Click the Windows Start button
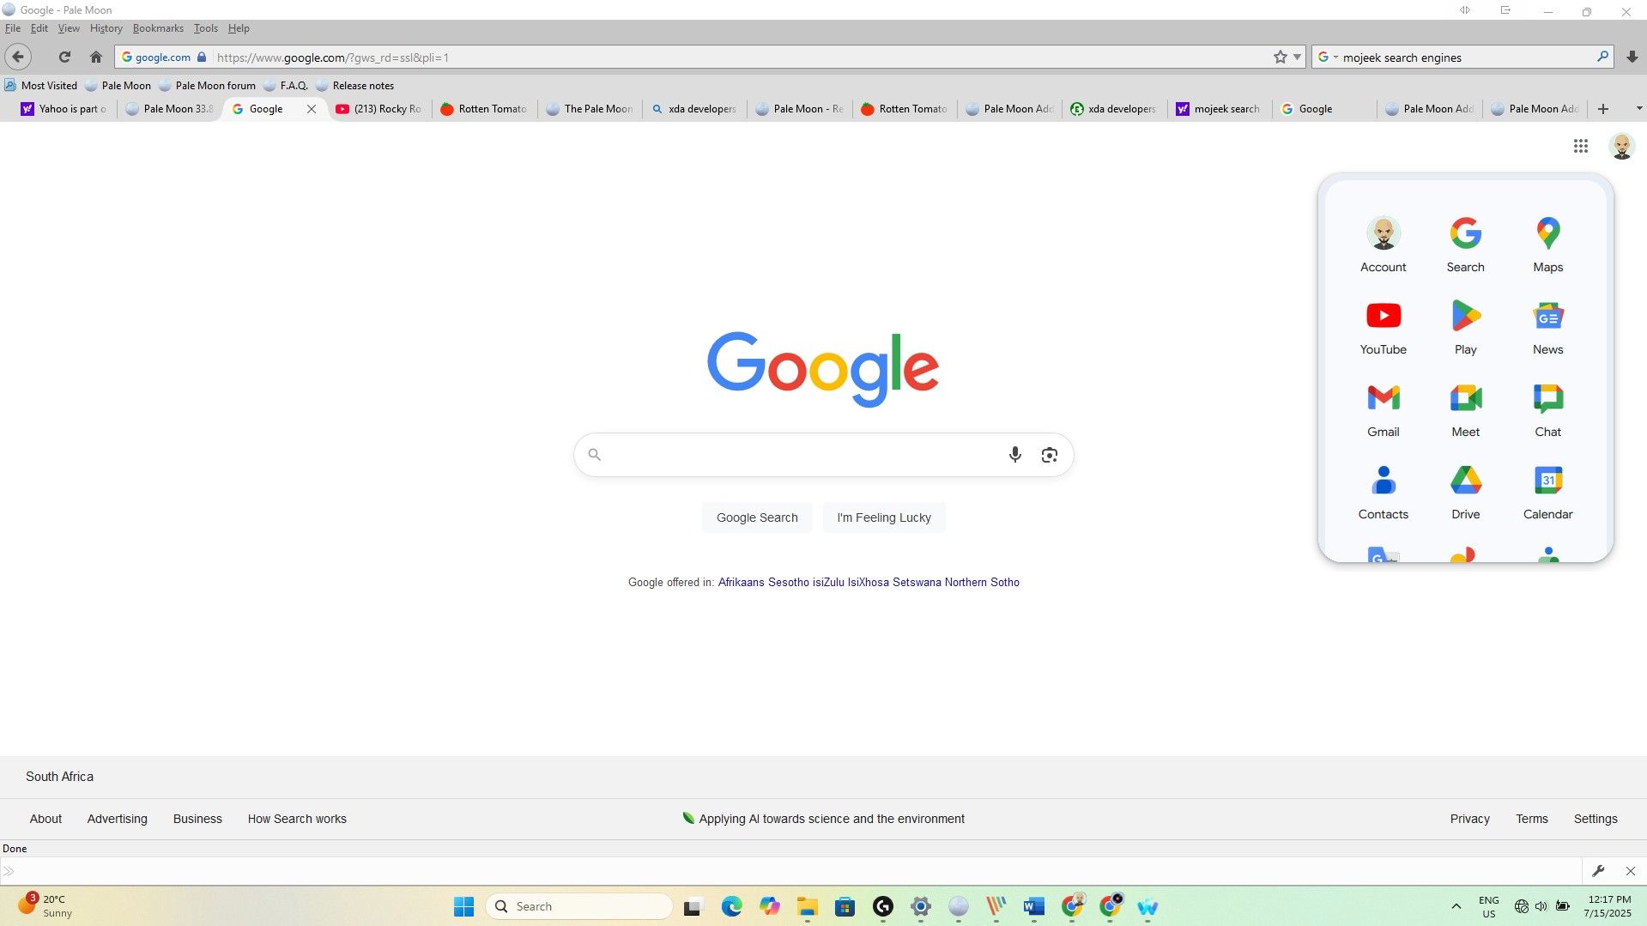 [463, 906]
